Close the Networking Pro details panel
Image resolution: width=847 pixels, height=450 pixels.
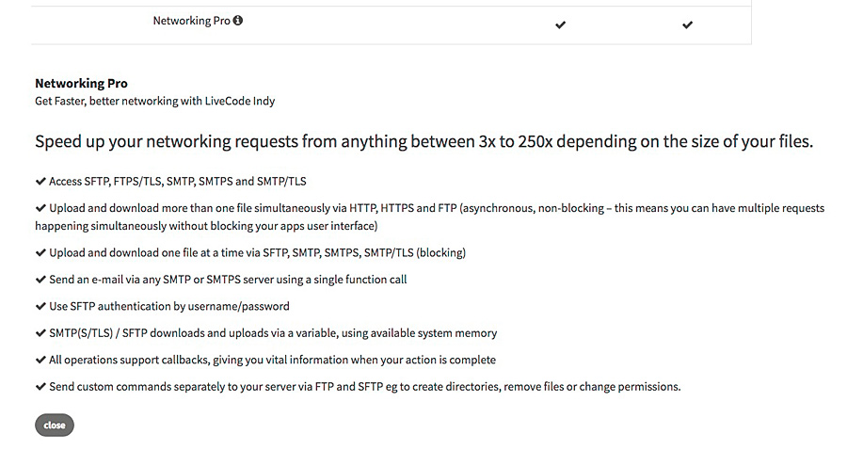tap(55, 425)
